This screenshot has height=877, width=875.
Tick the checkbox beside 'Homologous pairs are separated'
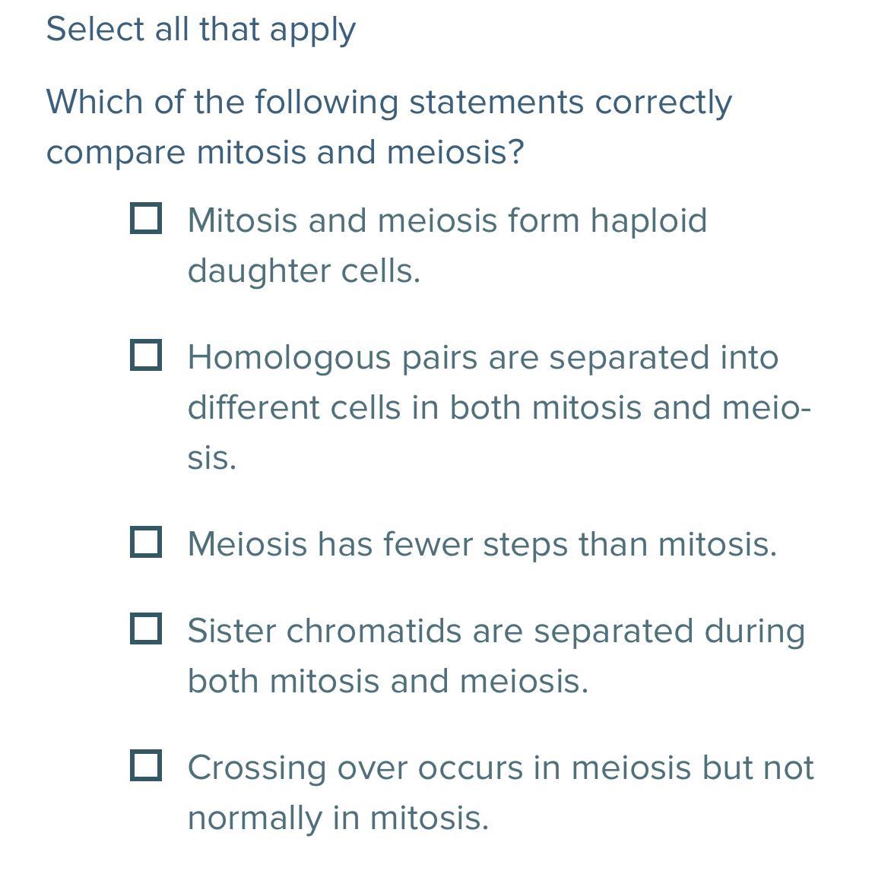click(x=145, y=355)
